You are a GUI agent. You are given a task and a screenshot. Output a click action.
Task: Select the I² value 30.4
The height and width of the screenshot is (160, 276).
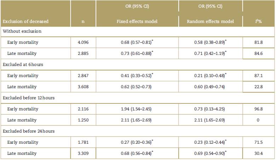(258, 153)
